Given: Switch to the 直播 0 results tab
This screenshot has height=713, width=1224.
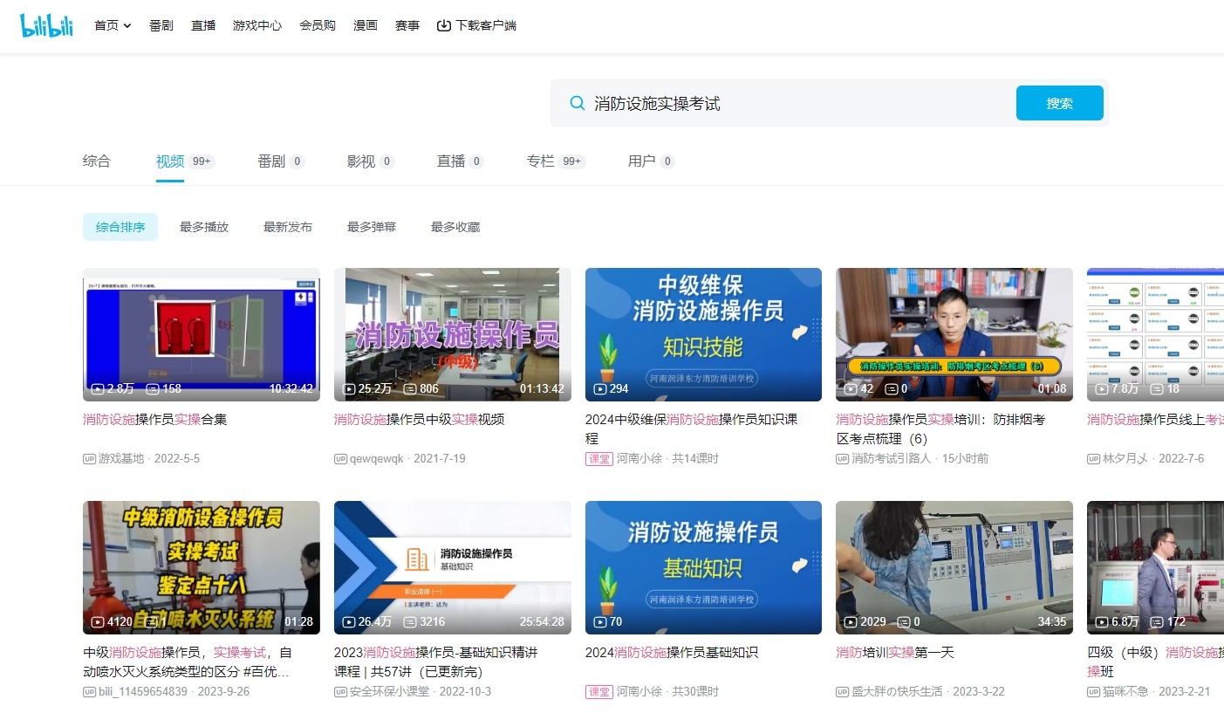Looking at the screenshot, I should [461, 161].
